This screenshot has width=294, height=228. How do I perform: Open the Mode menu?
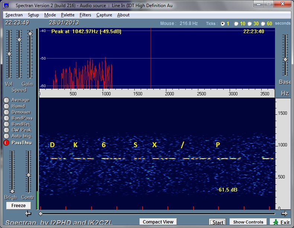click(50, 15)
